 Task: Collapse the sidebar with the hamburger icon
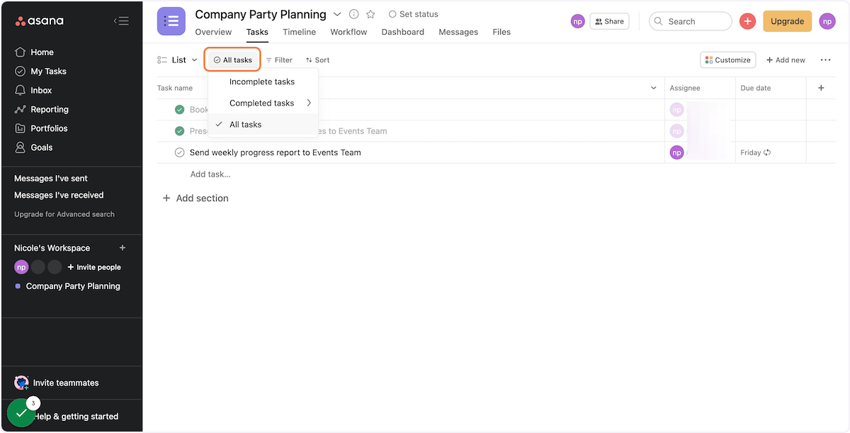pyautogui.click(x=121, y=21)
